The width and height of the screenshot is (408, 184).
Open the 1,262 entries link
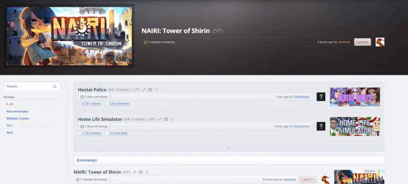point(91,134)
